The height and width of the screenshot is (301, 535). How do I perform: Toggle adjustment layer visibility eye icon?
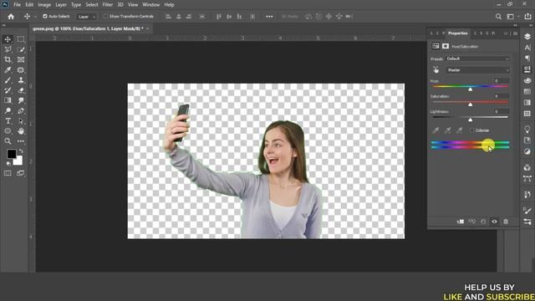[x=494, y=222]
